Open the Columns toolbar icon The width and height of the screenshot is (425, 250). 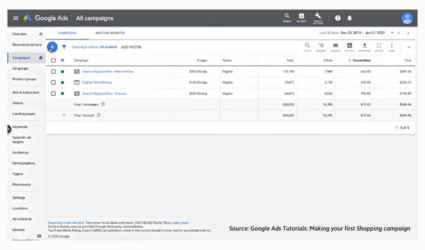(335, 47)
